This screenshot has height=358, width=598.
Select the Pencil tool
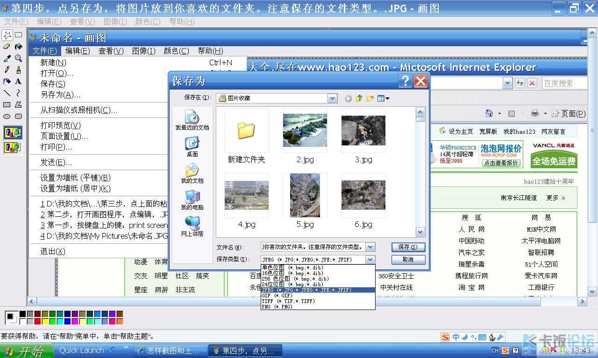[7, 70]
